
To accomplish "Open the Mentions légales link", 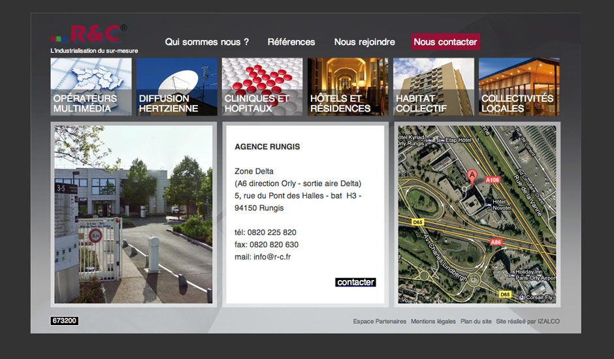I will pyautogui.click(x=433, y=321).
